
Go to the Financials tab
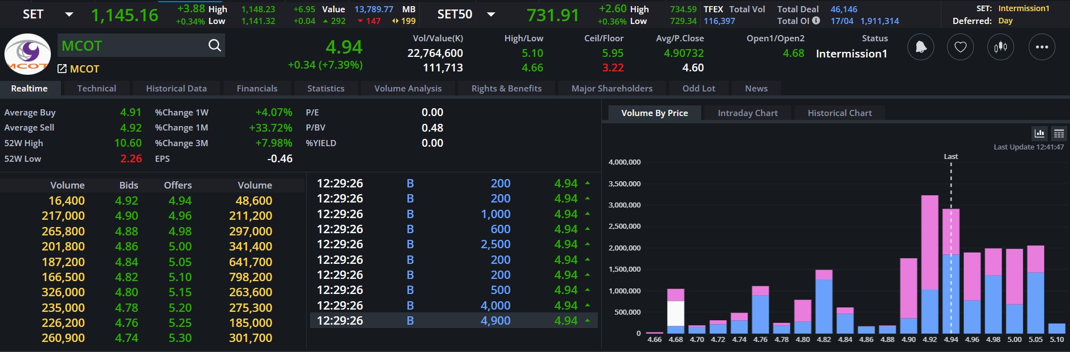tap(257, 88)
